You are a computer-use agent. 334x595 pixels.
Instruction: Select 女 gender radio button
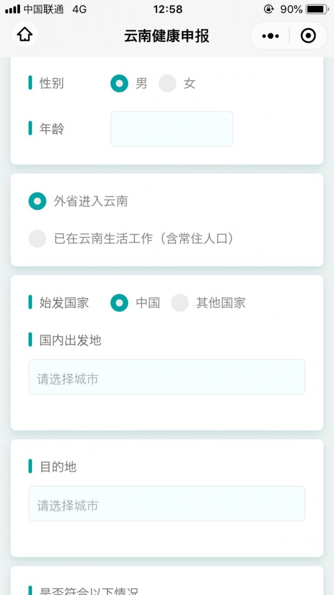(x=167, y=84)
